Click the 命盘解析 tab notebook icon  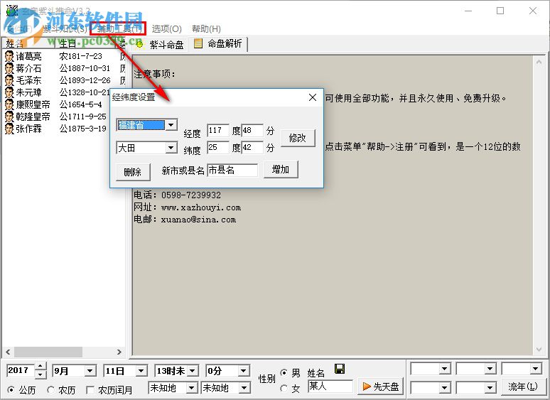pyautogui.click(x=198, y=43)
